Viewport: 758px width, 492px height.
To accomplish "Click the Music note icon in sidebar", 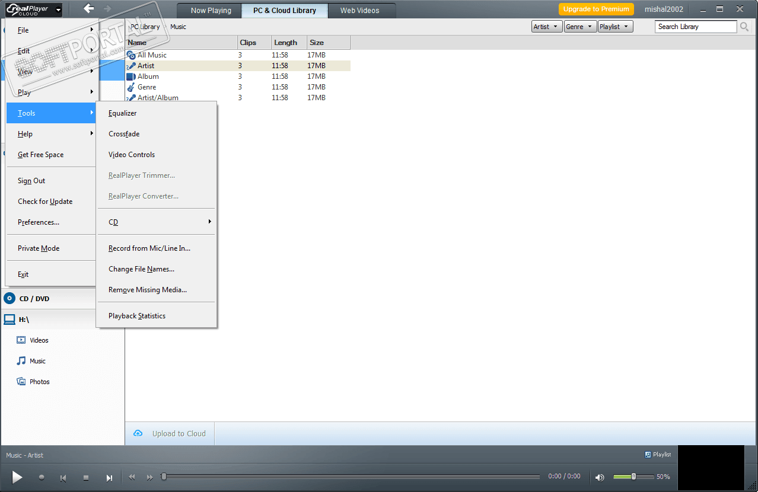I will click(x=21, y=361).
